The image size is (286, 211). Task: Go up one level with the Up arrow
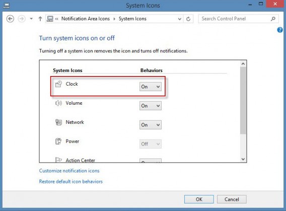[x=40, y=19]
